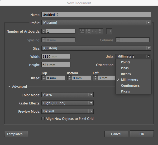Select Grid by Row artboard arrangement icon
This screenshot has width=158, height=145.
[x=82, y=31]
